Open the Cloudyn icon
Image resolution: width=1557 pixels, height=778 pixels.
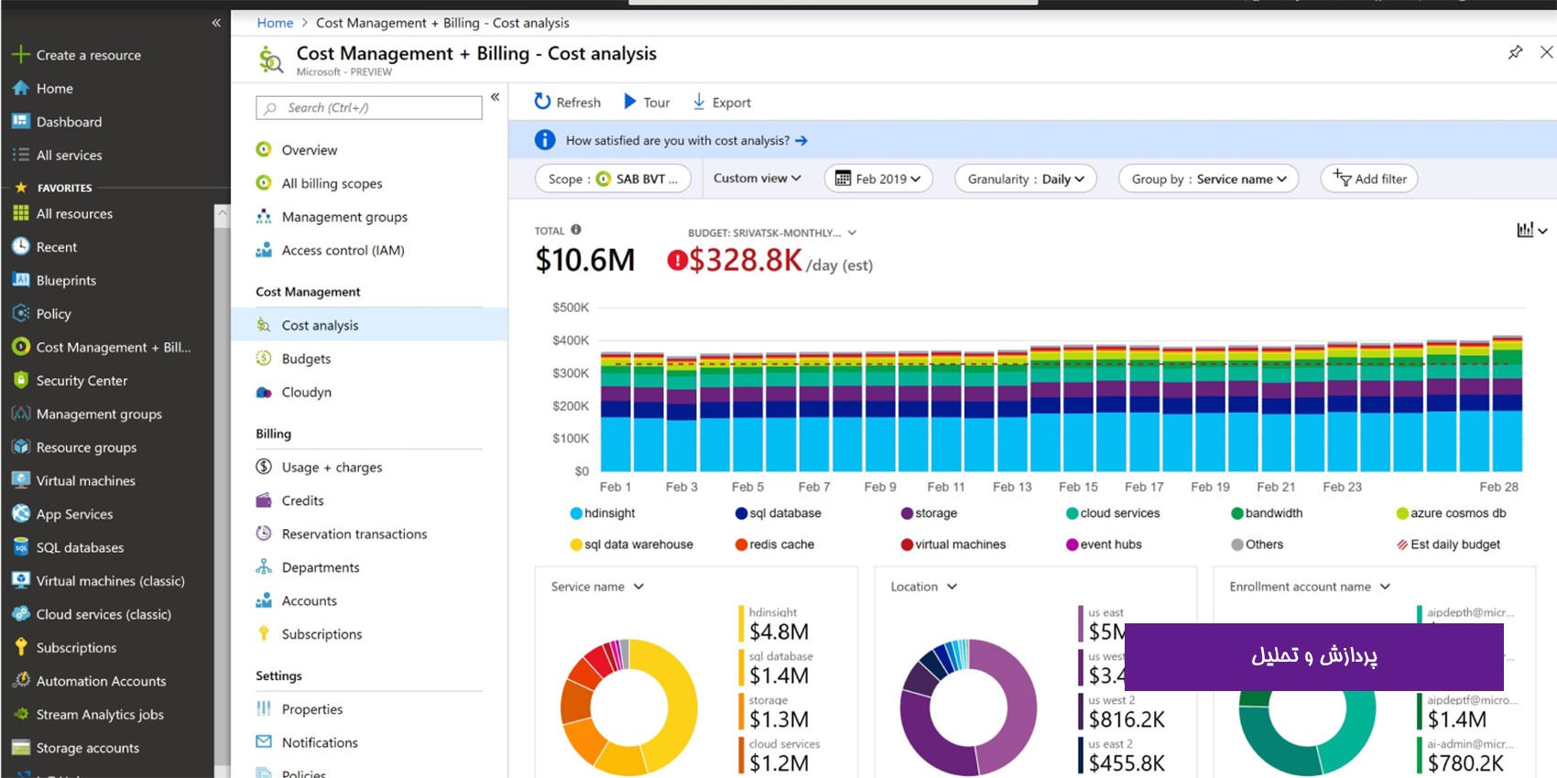tap(264, 392)
